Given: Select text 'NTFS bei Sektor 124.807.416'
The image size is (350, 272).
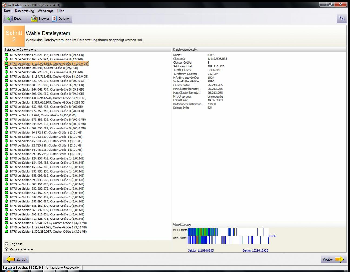Looking at the screenshot, I should (x=29, y=159).
